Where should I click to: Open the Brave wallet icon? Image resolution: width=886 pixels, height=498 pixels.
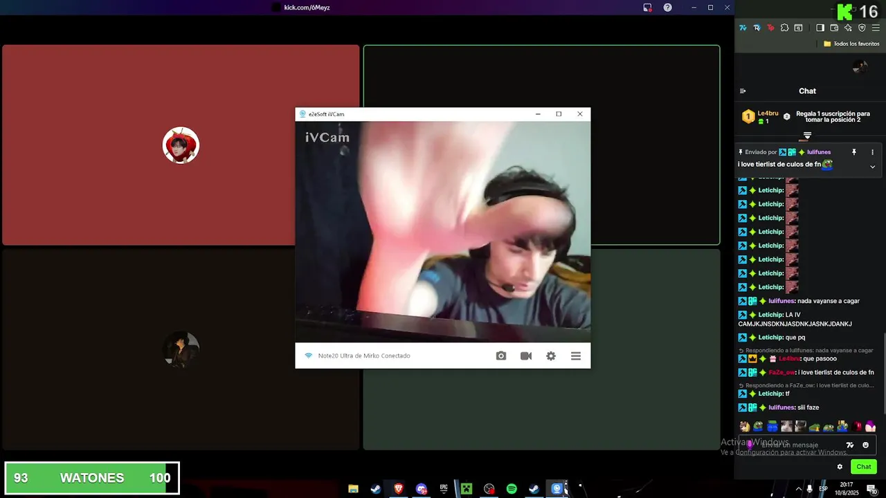pos(834,28)
